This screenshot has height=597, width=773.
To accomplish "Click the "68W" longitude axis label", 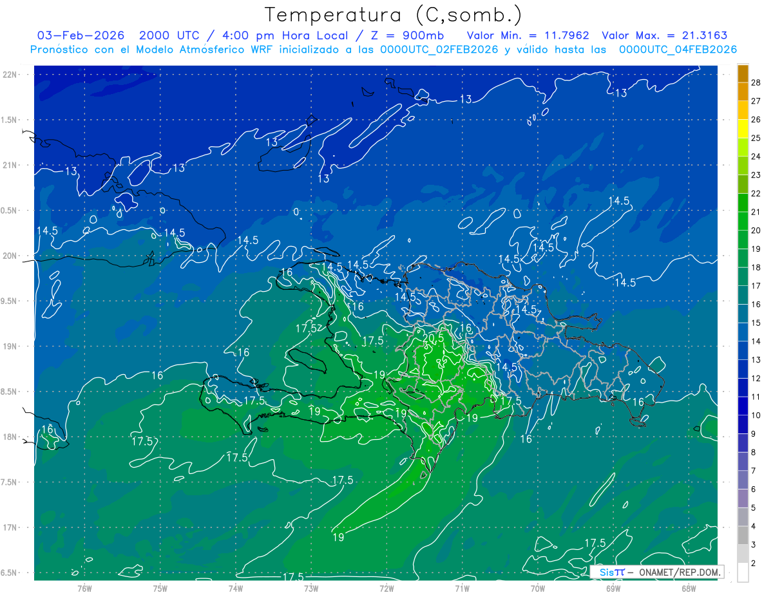I will tap(689, 588).
